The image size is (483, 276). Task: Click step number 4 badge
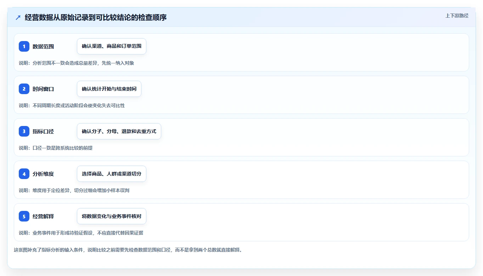[x=24, y=174]
